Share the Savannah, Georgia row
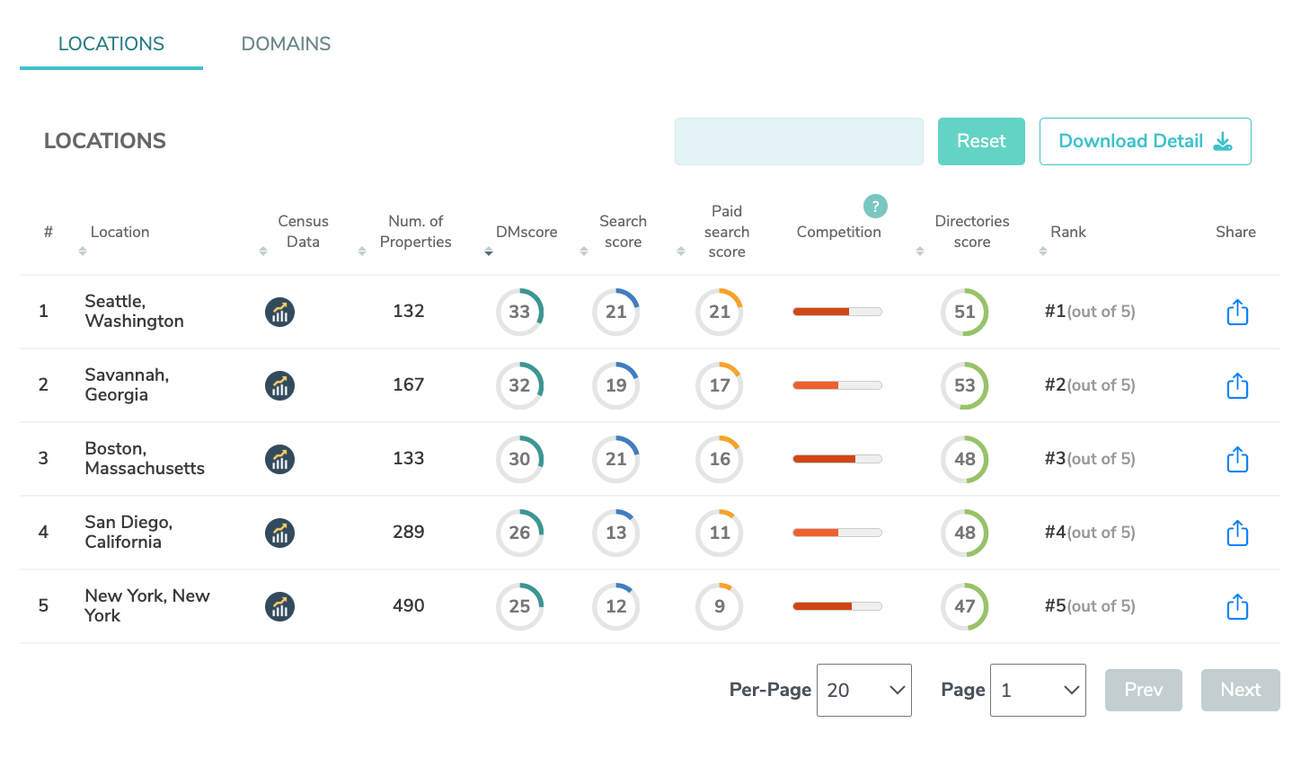This screenshot has height=767, width=1301. point(1237,385)
